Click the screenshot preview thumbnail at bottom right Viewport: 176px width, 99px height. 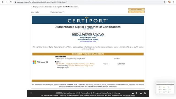(165, 88)
